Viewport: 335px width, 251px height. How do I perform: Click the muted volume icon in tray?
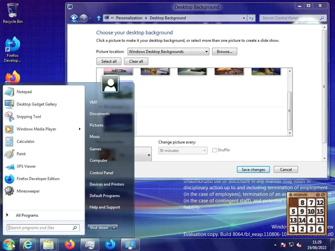point(299,245)
